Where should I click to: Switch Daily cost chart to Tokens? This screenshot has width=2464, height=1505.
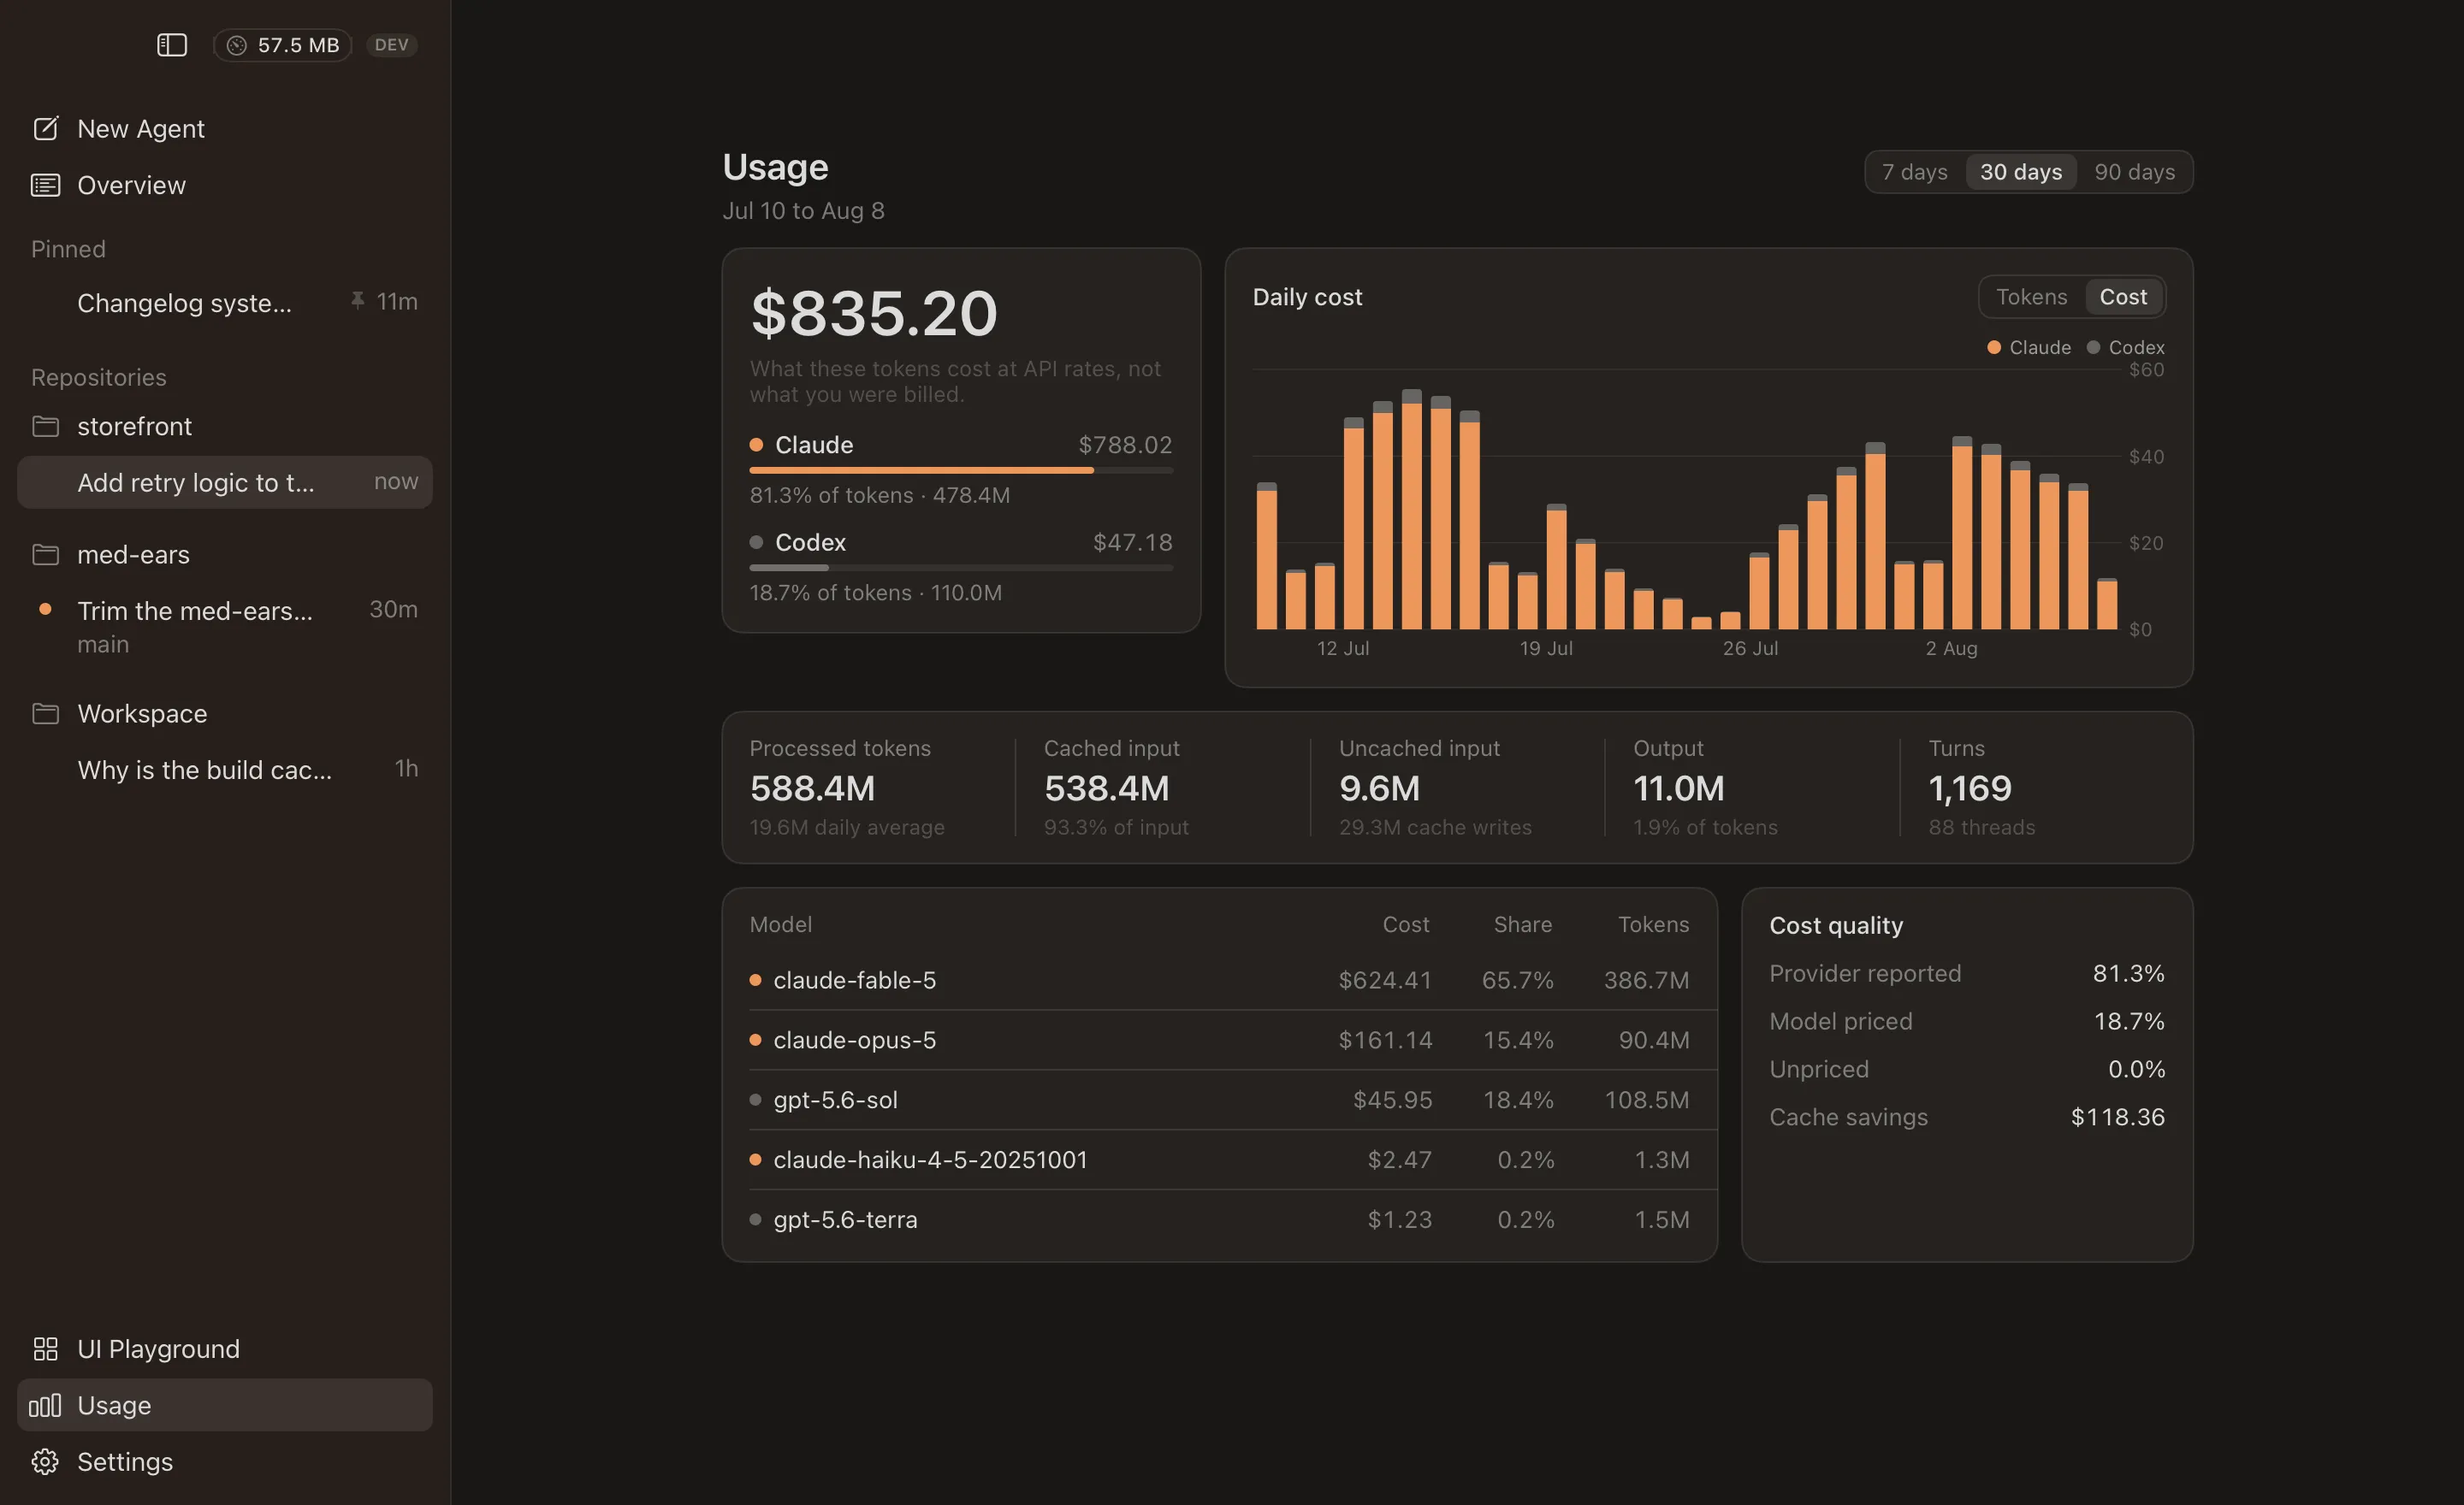click(2031, 297)
